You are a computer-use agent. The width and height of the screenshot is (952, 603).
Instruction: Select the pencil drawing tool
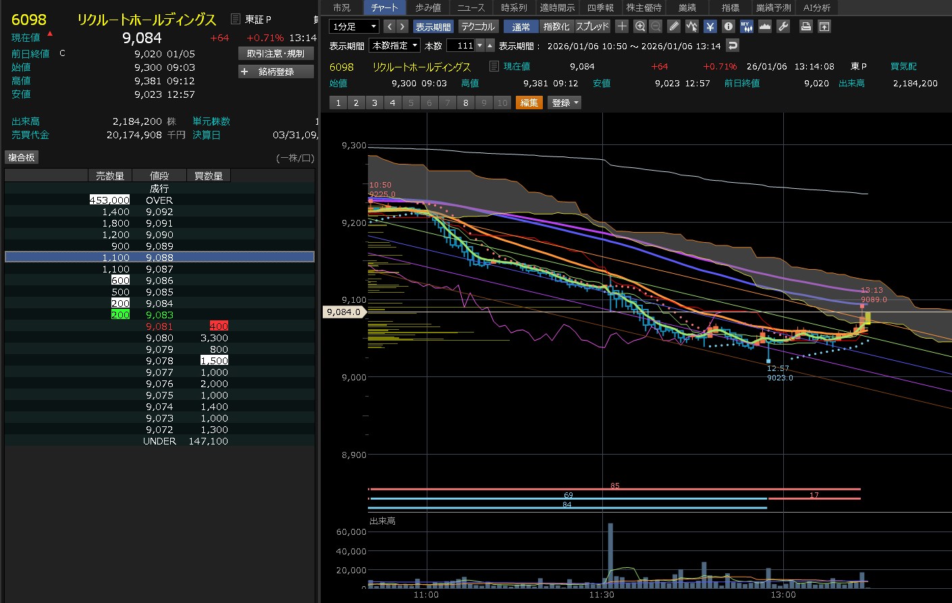pyautogui.click(x=674, y=26)
